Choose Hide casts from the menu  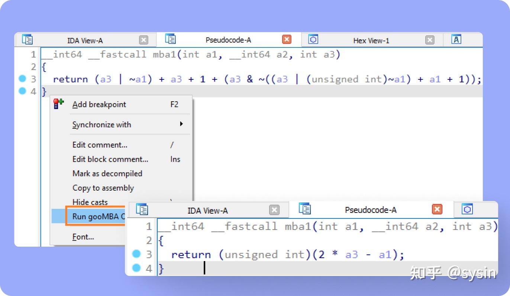point(90,202)
